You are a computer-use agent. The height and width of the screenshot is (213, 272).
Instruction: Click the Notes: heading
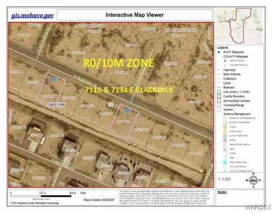point(222,192)
